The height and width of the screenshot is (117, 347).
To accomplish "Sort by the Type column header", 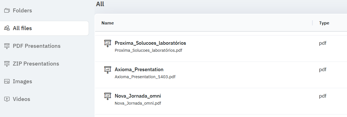I will [324, 23].
